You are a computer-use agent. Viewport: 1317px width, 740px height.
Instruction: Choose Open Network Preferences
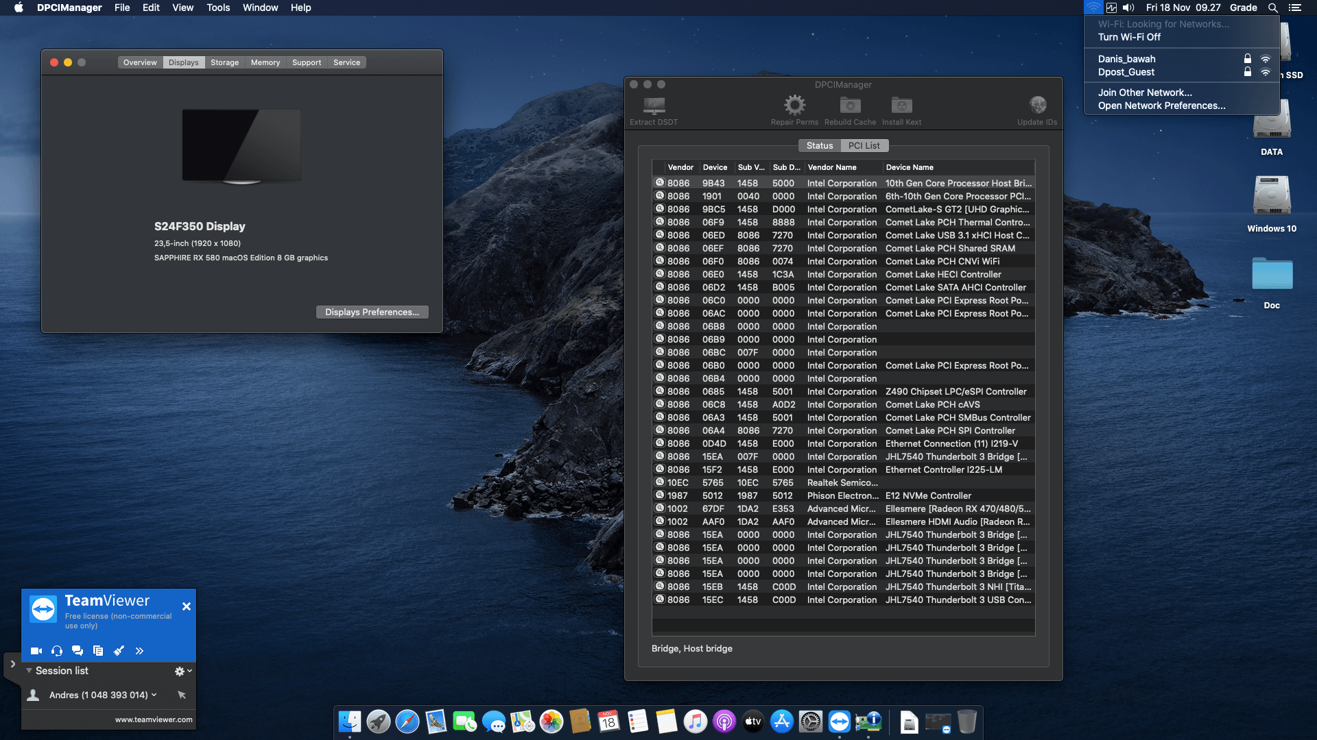click(x=1182, y=106)
